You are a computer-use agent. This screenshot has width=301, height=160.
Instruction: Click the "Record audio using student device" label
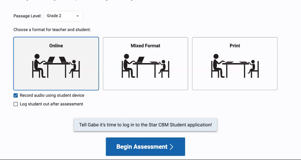(52, 96)
